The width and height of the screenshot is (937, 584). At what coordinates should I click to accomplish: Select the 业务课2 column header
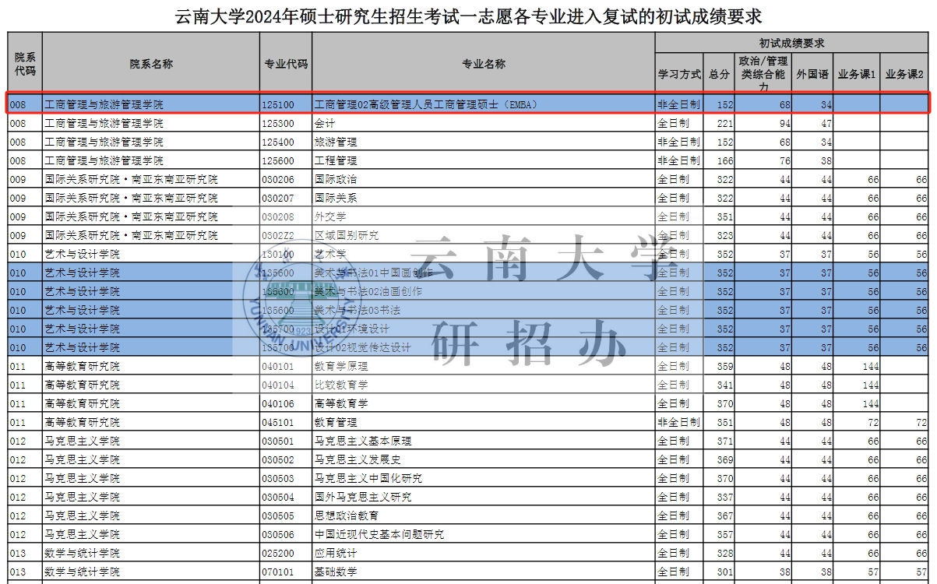pyautogui.click(x=904, y=74)
